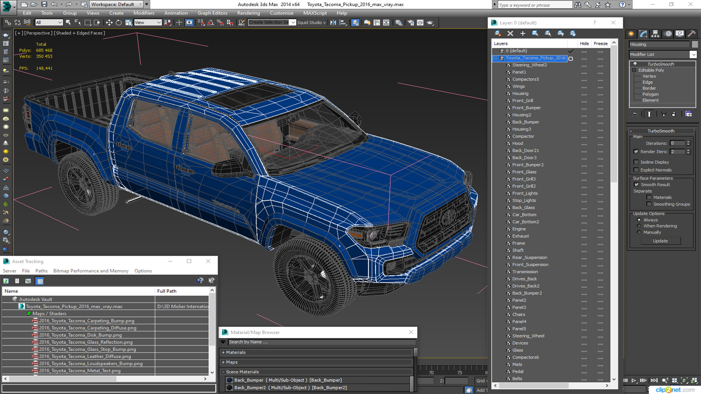Open the Modify command panel tab

(643, 34)
